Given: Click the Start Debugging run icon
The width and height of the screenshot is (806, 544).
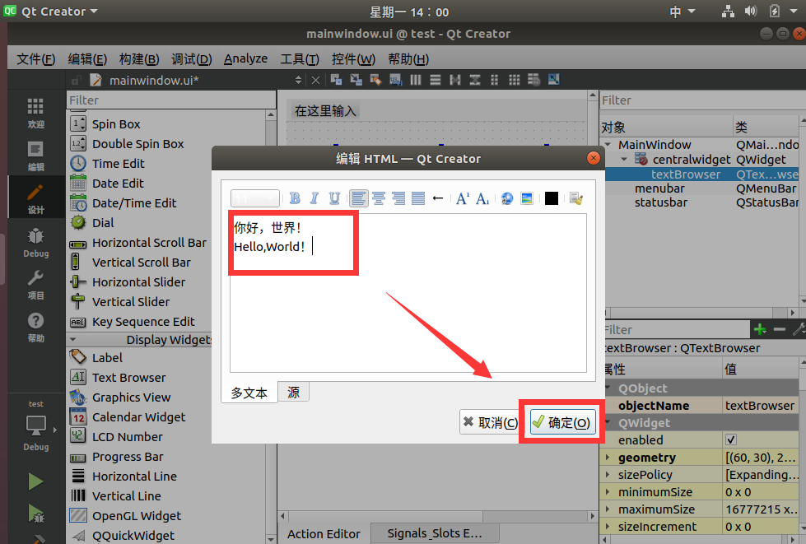Looking at the screenshot, I should pos(35,514).
